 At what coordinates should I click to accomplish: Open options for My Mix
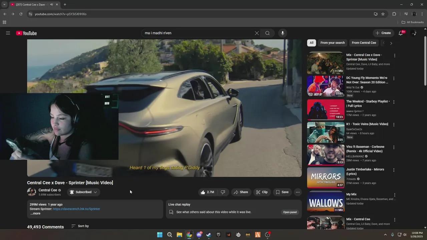pos(395,195)
